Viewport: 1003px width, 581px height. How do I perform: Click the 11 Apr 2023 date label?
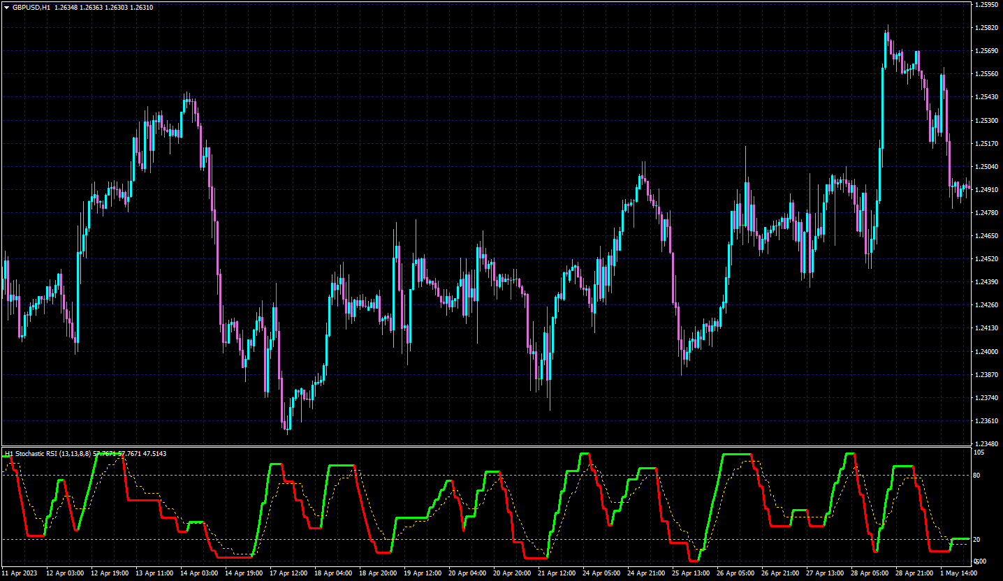pyautogui.click(x=20, y=573)
